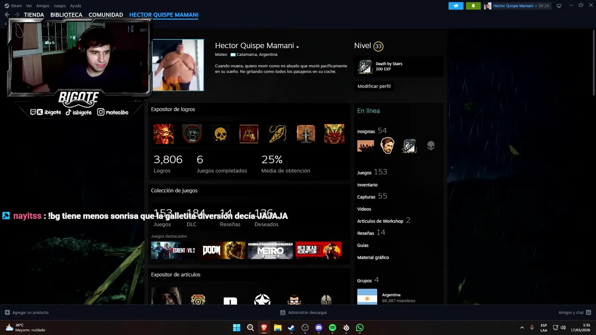Screen dimensions: 596x335
Task: Click the 3,806 Logros stat
Action: (x=168, y=164)
